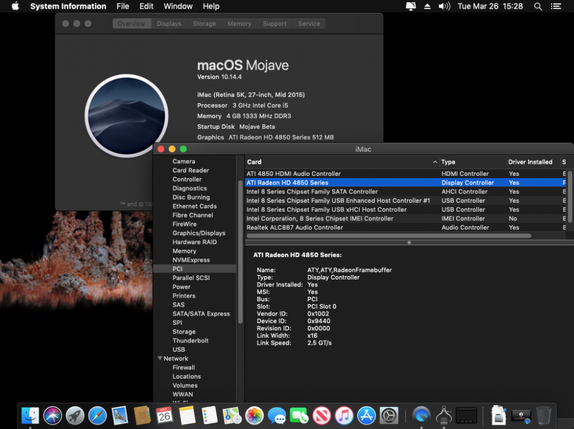The width and height of the screenshot is (574, 429).
Task: Open Reminders icon in the dock
Action: [x=210, y=416]
